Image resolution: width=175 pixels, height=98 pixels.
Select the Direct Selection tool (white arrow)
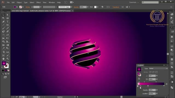tap(7, 15)
